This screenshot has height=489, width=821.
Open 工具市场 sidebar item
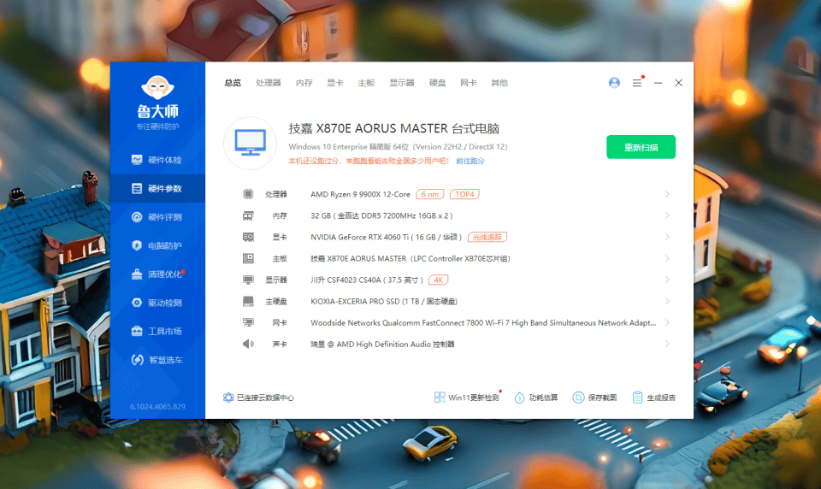(x=157, y=331)
